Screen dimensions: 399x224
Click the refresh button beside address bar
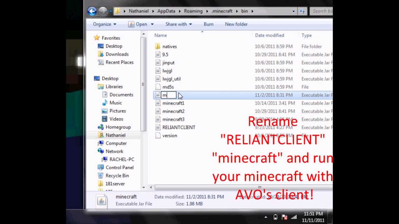(302, 11)
